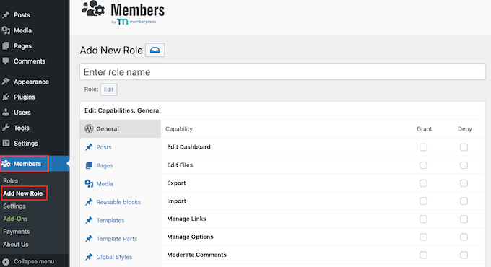Click the Media icon in admin sidebar
This screenshot has width=491, height=267.
click(6, 30)
